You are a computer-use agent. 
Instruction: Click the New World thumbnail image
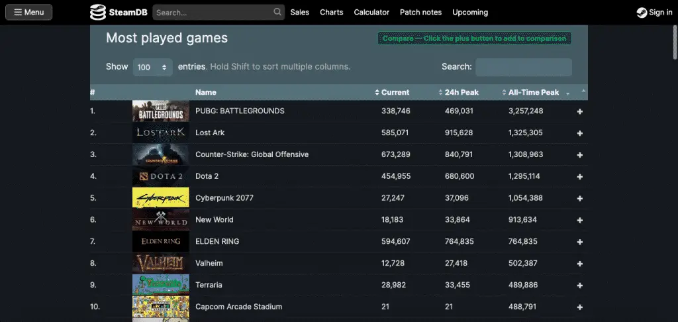coord(161,220)
